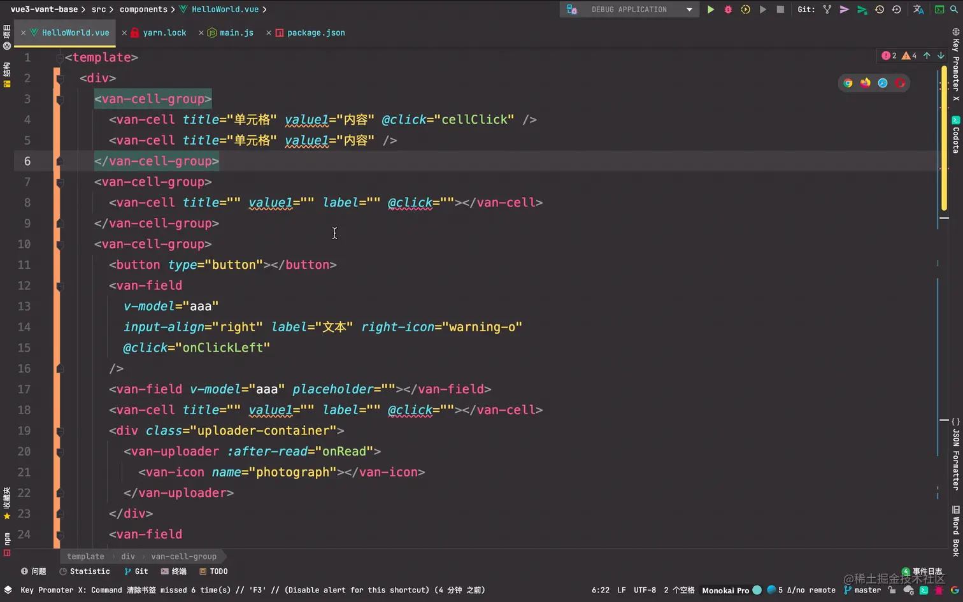Open the Git bottom tool window
Viewport: 963px width, 602px height.
coord(136,571)
